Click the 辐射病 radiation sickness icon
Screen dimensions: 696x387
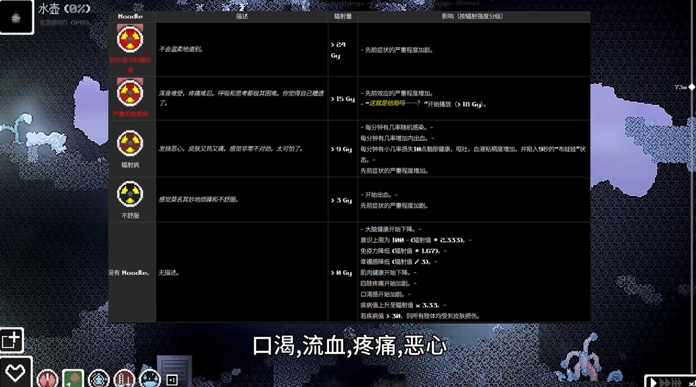[x=130, y=143]
